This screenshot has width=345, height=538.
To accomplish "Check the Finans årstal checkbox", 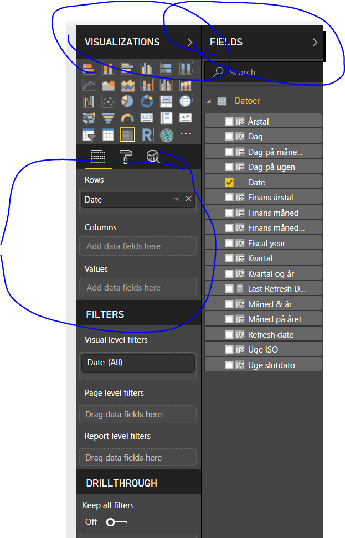I will [x=229, y=198].
